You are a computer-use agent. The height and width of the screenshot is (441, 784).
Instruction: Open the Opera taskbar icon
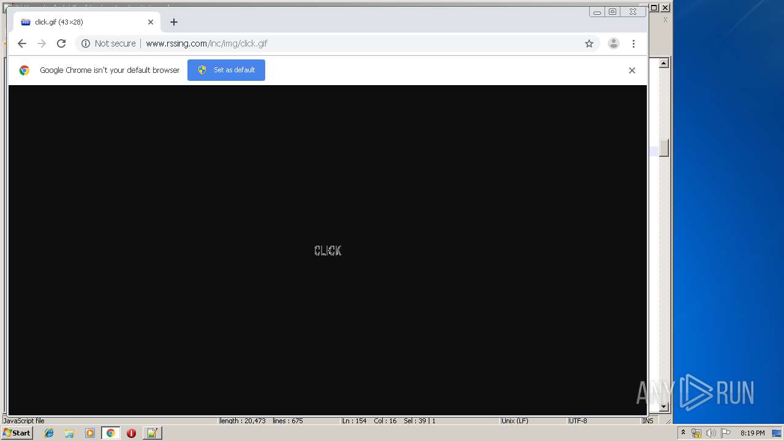click(131, 433)
